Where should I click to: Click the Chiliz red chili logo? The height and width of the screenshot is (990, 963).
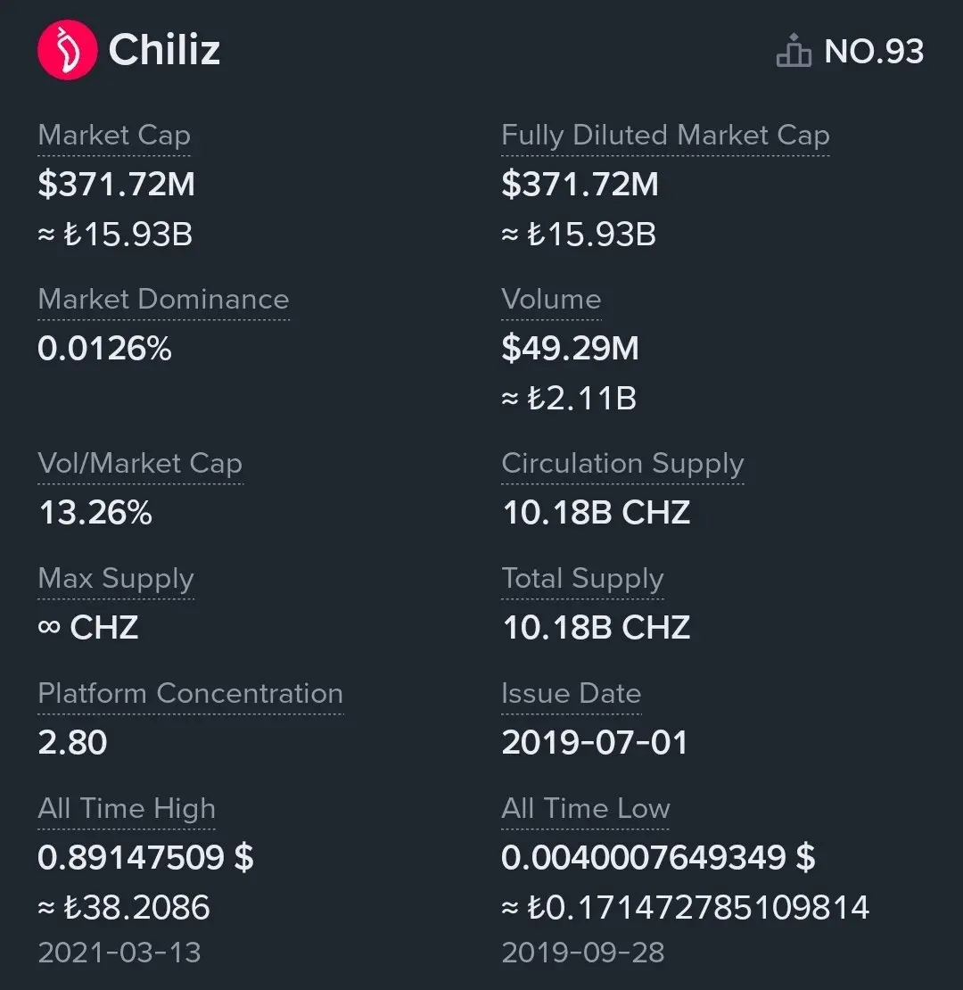(x=67, y=51)
